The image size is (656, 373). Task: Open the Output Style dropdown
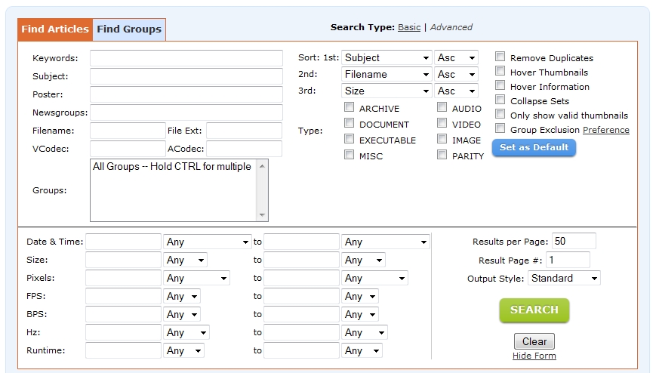565,279
